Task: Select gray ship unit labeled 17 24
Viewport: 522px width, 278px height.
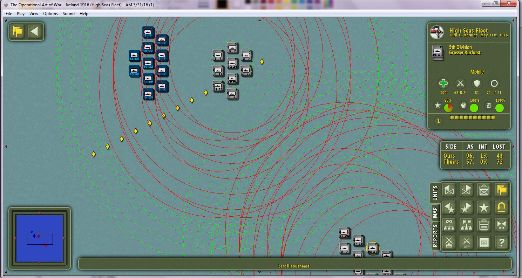Action: [x=344, y=233]
